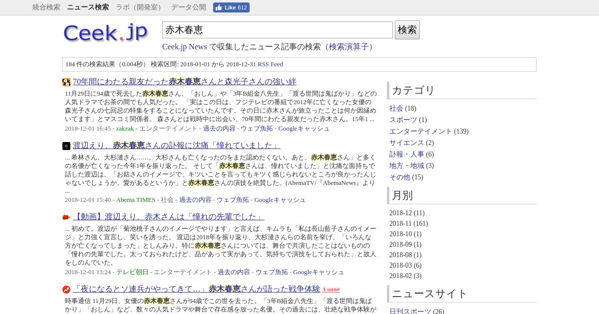The height and width of the screenshot is (314, 599).
Task: Open Googleキャッシュ for the Abema TIMES result
Action: (280, 200)
